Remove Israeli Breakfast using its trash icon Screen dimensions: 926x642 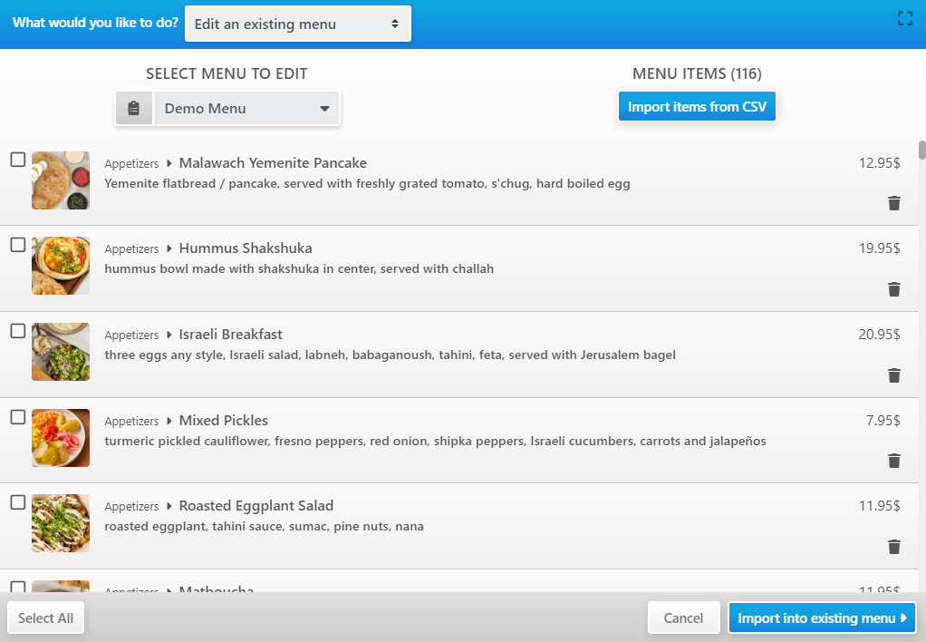(893, 375)
